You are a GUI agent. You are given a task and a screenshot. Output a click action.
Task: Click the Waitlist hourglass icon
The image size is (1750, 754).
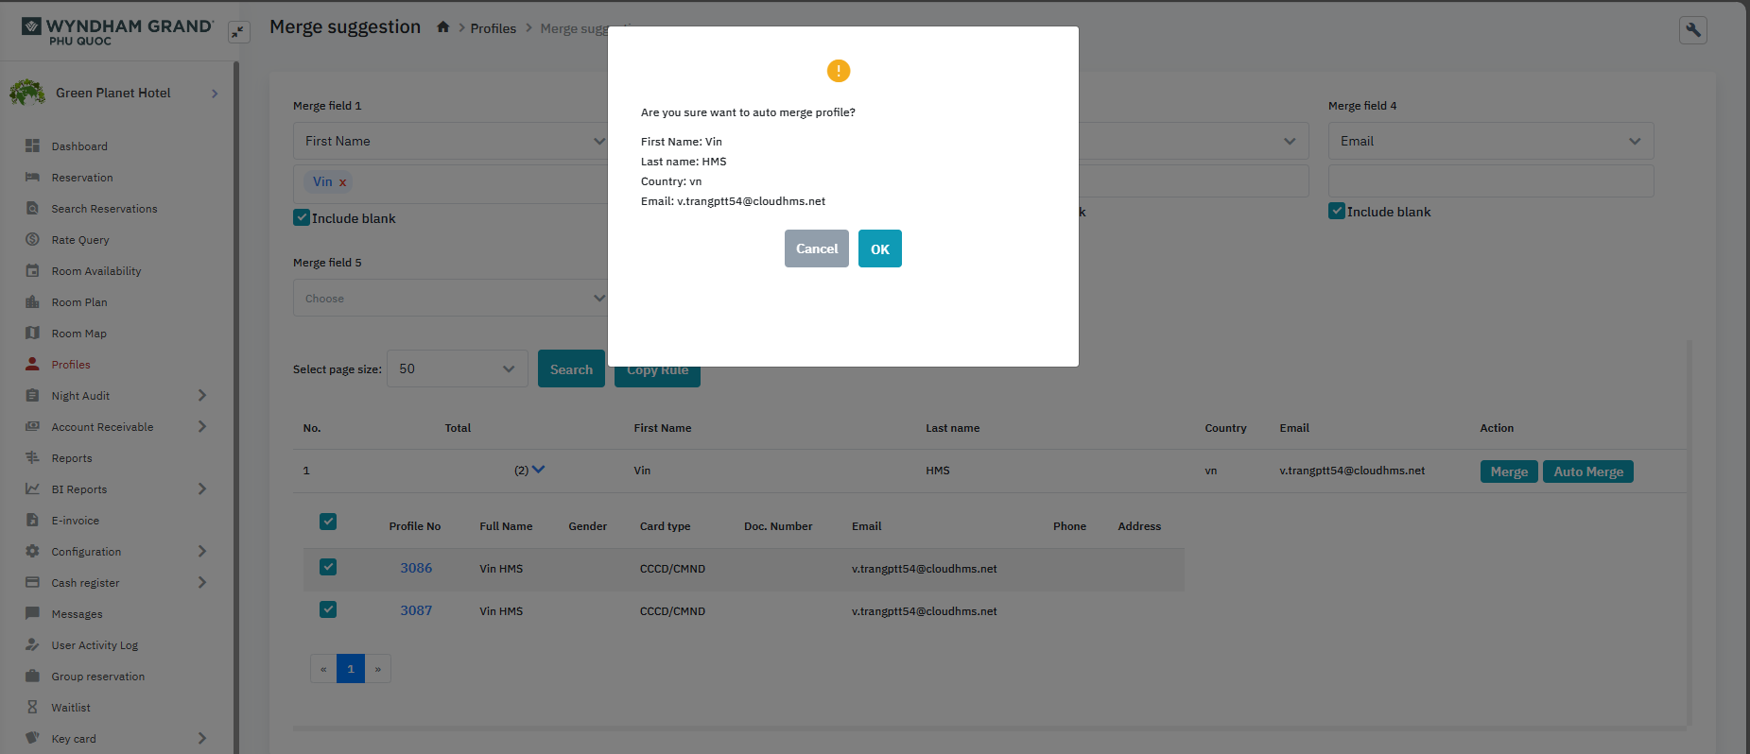click(32, 707)
